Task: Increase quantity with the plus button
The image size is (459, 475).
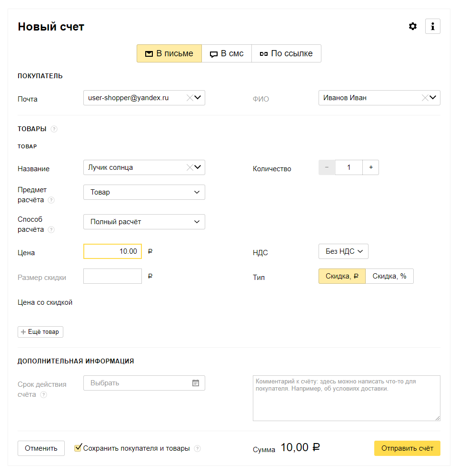Action: pos(371,167)
